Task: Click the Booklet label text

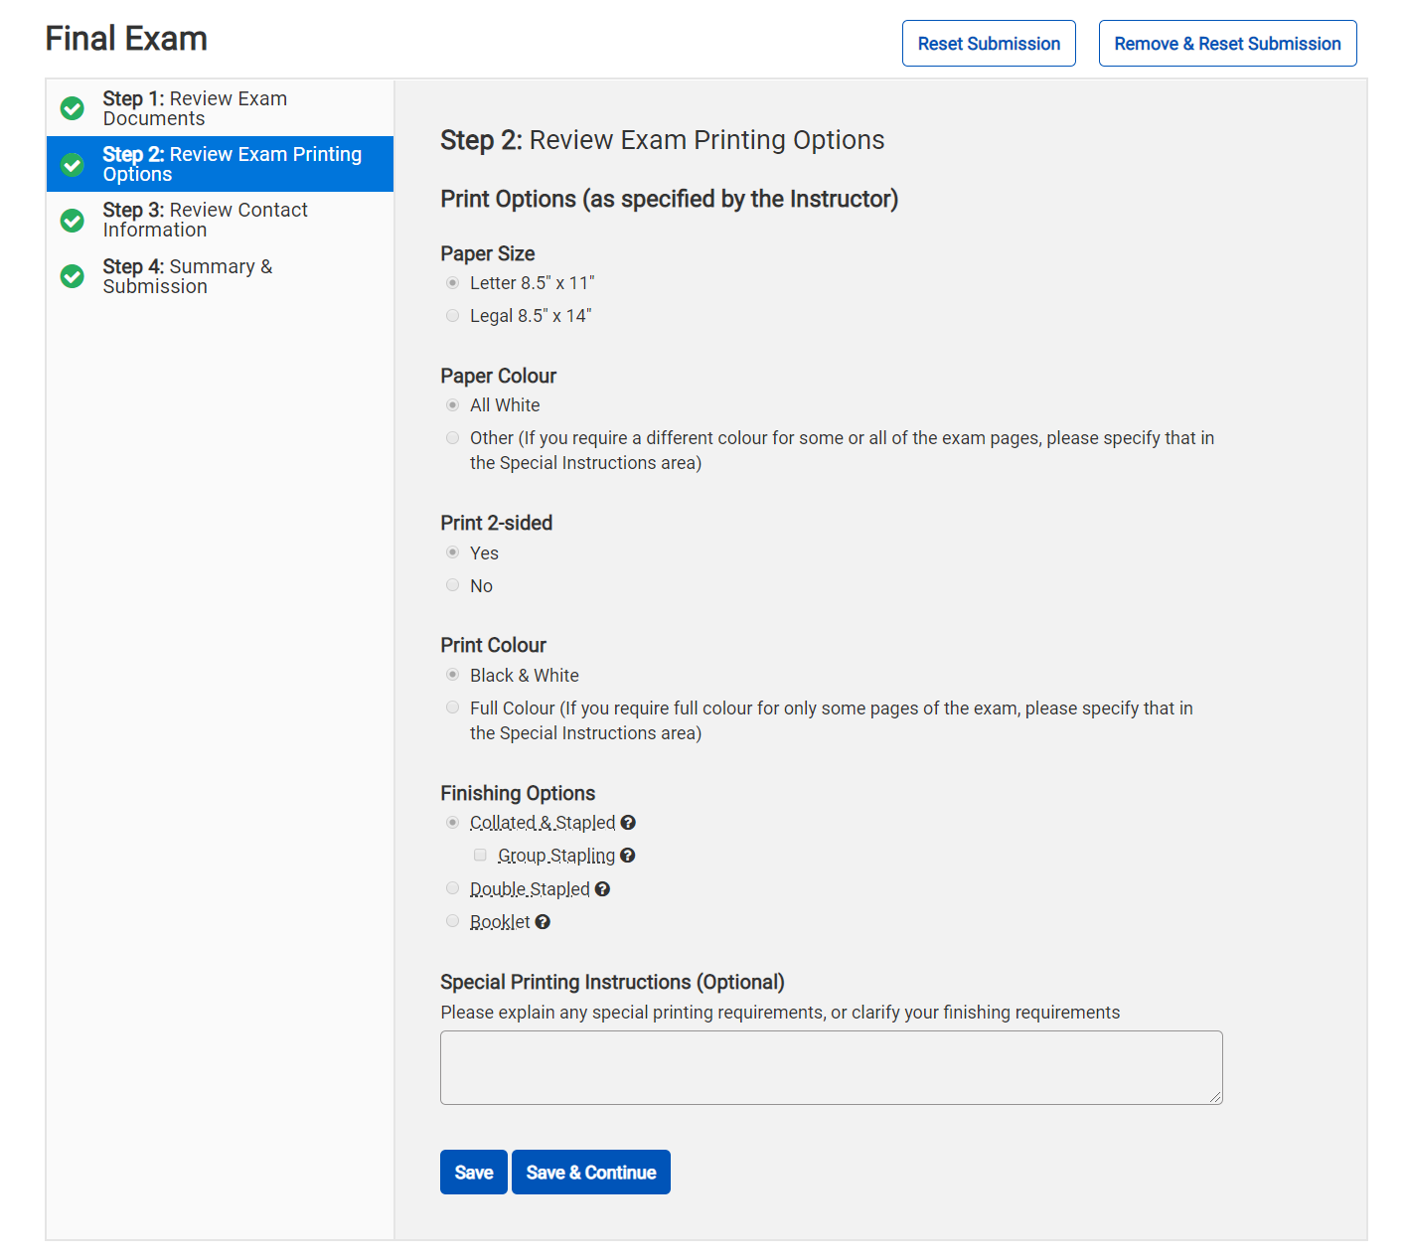Action: coord(500,922)
